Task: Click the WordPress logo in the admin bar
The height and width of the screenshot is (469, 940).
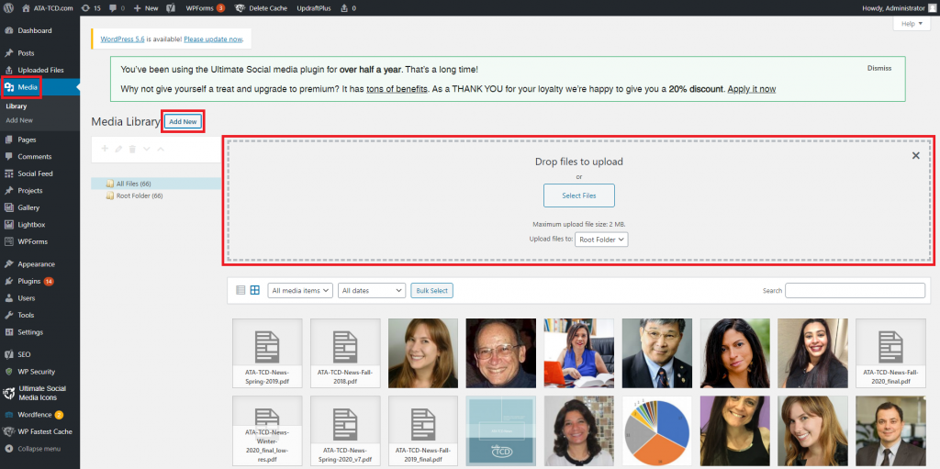Action: [x=9, y=8]
